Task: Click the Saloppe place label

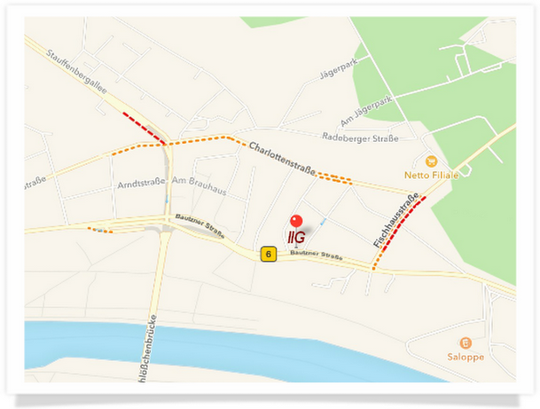Action: (x=466, y=357)
